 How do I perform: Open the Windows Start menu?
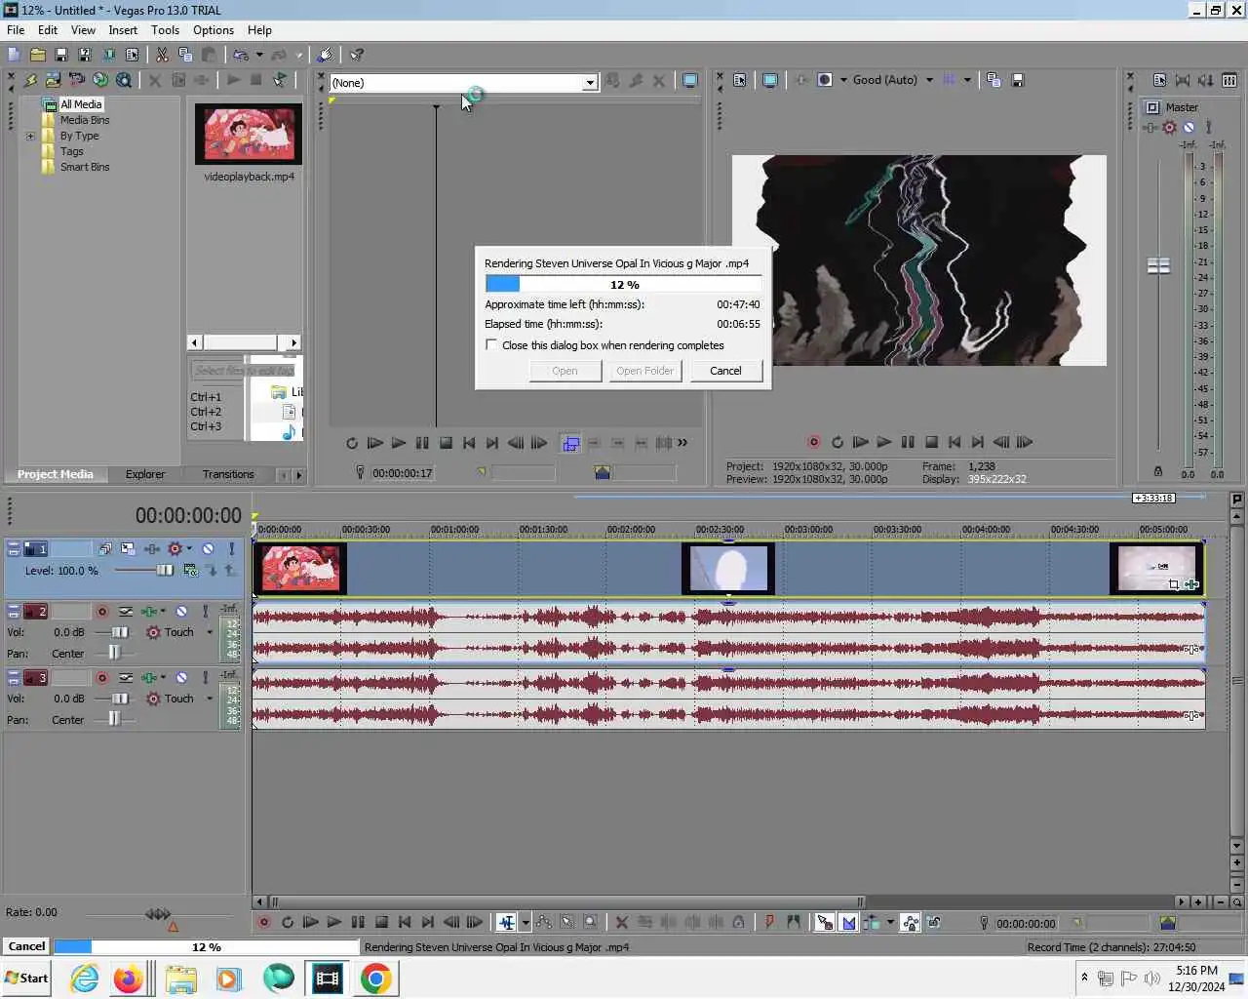click(26, 979)
